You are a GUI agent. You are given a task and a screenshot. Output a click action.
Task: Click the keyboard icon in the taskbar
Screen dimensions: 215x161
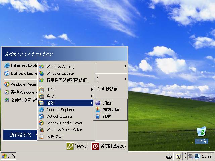pyautogui.click(x=169, y=156)
